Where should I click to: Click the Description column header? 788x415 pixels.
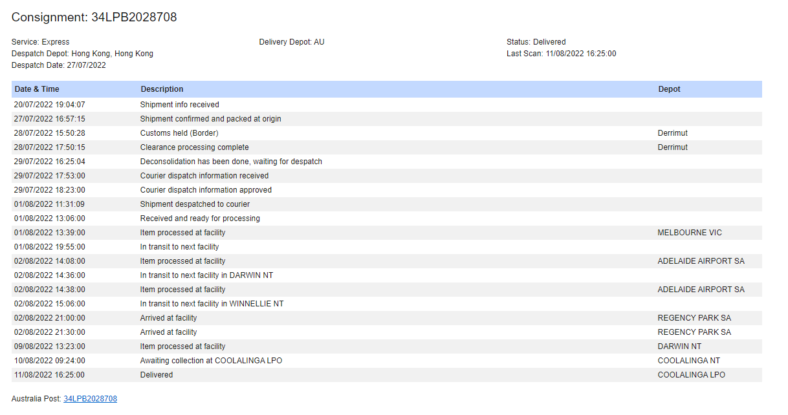[162, 89]
